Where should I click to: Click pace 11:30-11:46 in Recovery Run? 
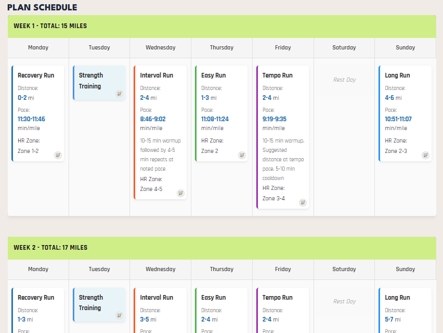(31, 119)
